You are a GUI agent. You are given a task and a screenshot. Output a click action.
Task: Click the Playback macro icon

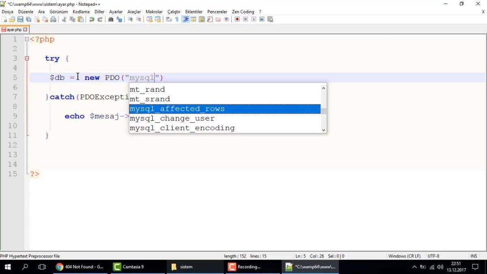[x=254, y=19]
